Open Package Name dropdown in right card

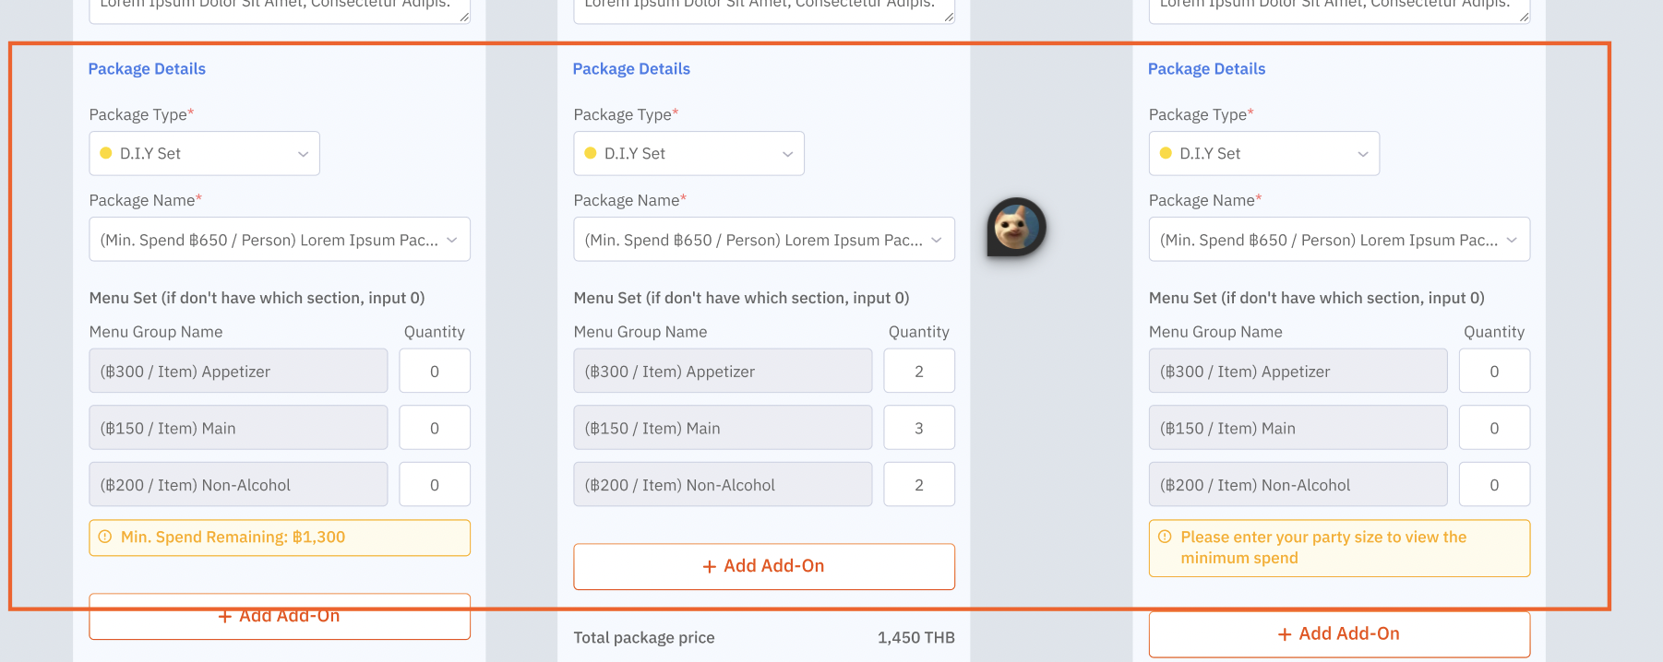(1338, 240)
